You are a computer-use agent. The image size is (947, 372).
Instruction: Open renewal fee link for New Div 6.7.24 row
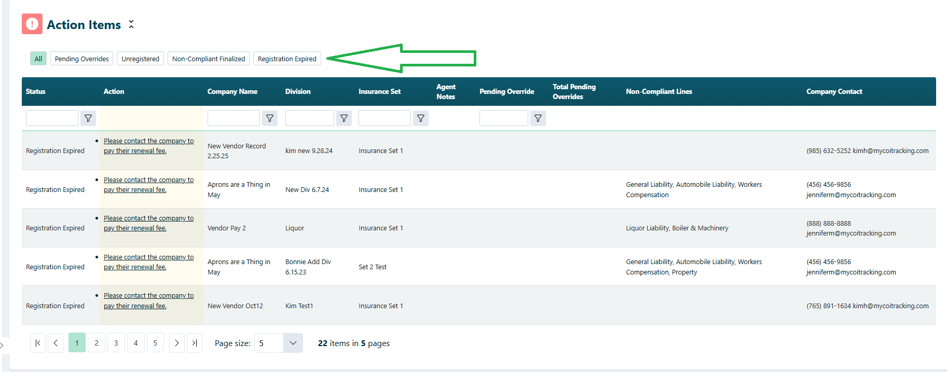[x=148, y=185]
